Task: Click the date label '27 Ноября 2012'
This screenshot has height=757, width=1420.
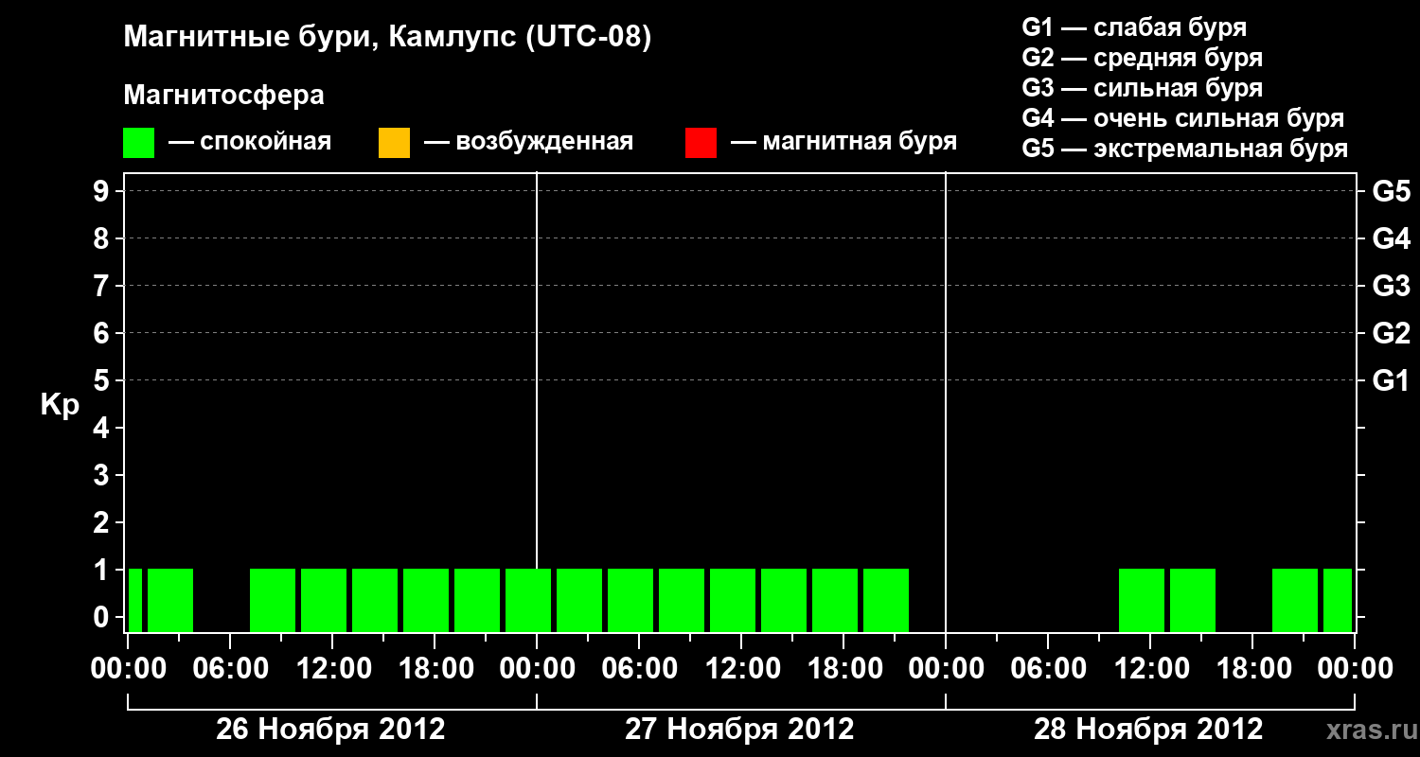Action: [739, 730]
